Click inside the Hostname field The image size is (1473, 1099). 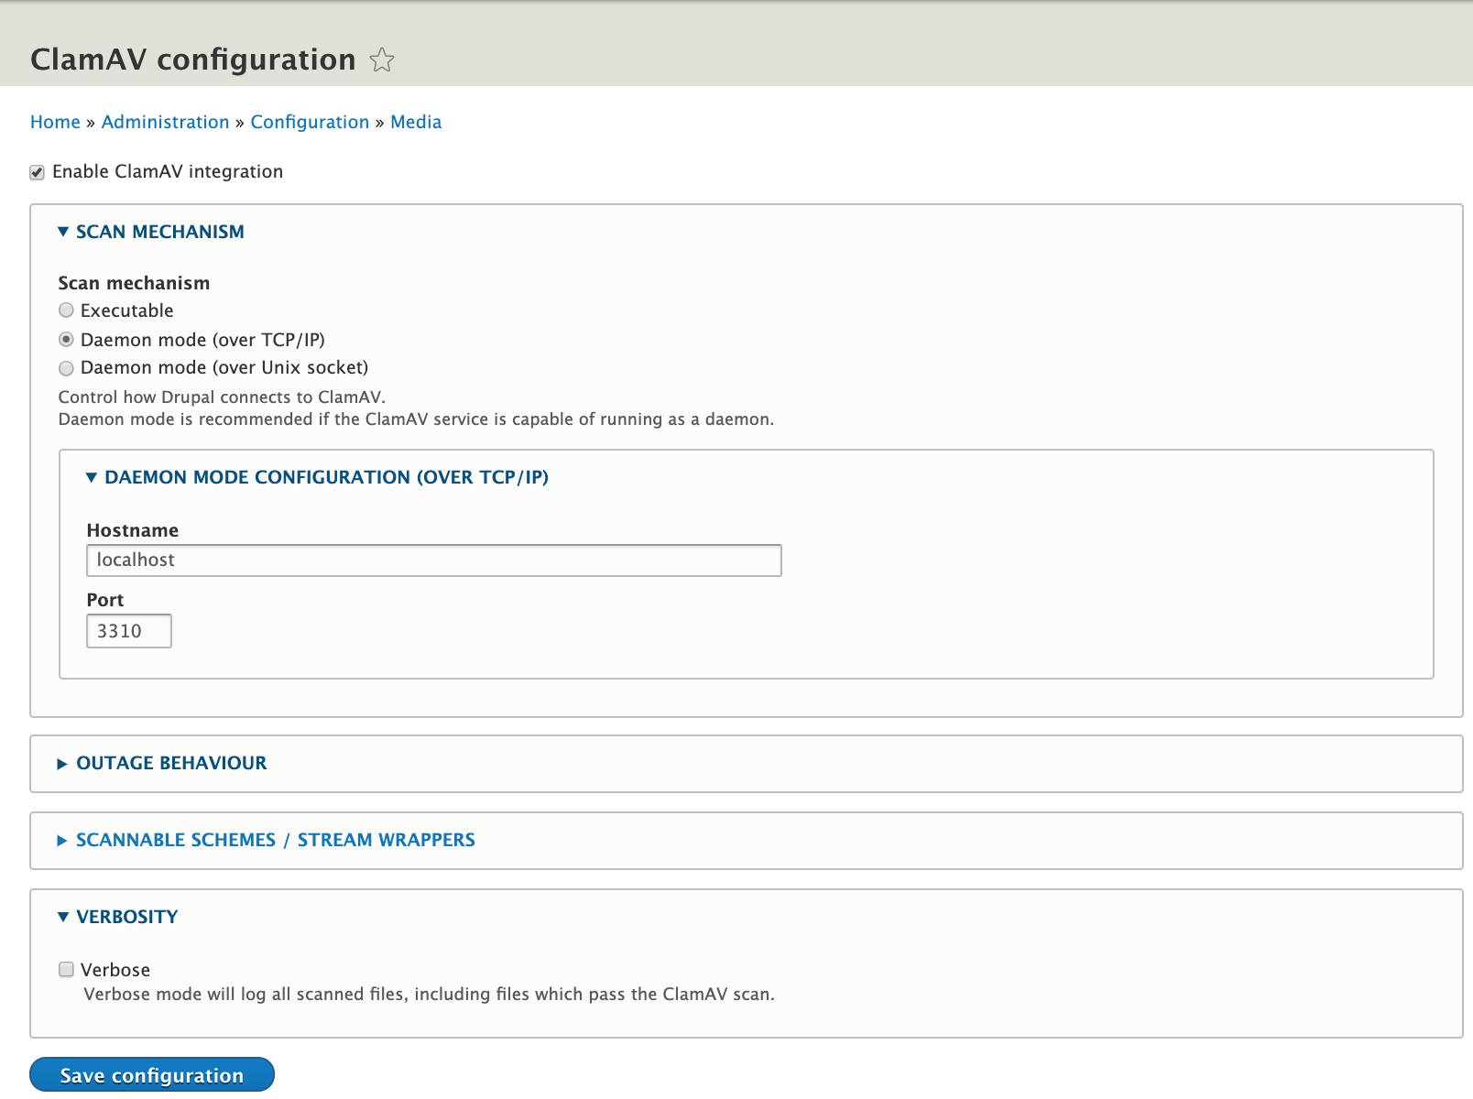(x=433, y=560)
